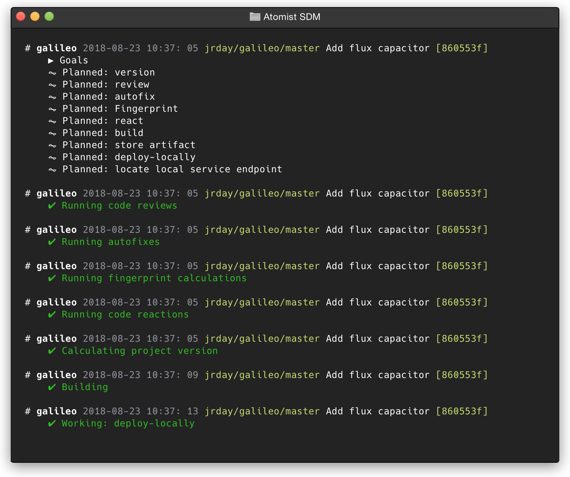Click the text 'Planned: autofix'
The height and width of the screenshot is (477, 570).
click(x=109, y=96)
